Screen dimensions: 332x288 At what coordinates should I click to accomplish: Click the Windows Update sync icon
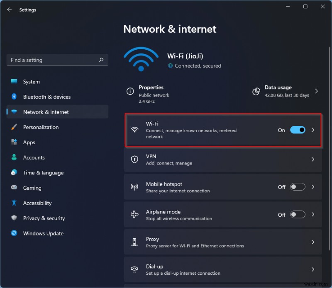(14, 233)
